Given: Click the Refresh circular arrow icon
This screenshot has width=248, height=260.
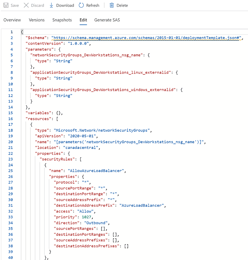Looking at the screenshot, I should point(81,5).
